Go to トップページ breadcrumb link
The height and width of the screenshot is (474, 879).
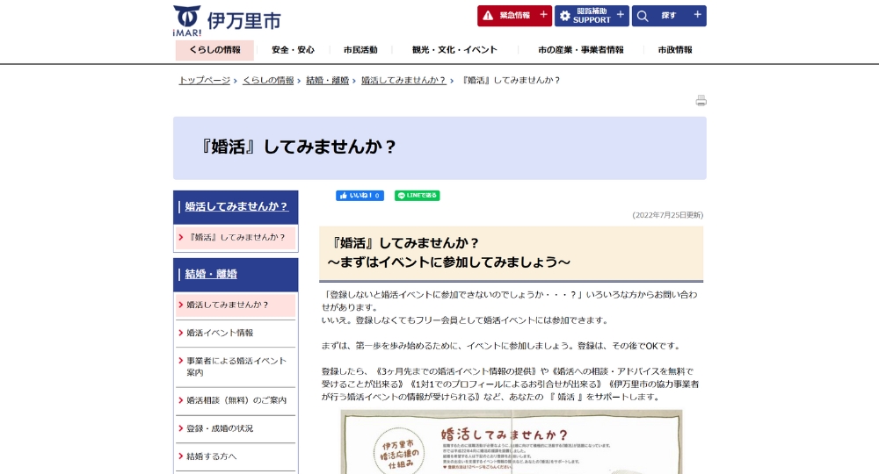pos(204,80)
